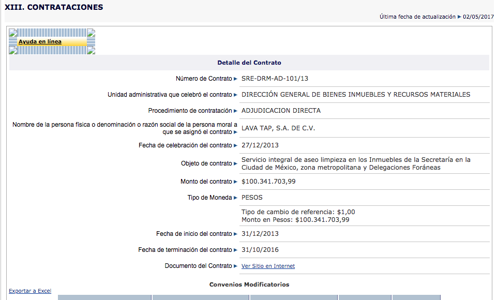Click the bottom-left broken image below Ayuda en línea
This screenshot has height=300, width=497.
13,50
